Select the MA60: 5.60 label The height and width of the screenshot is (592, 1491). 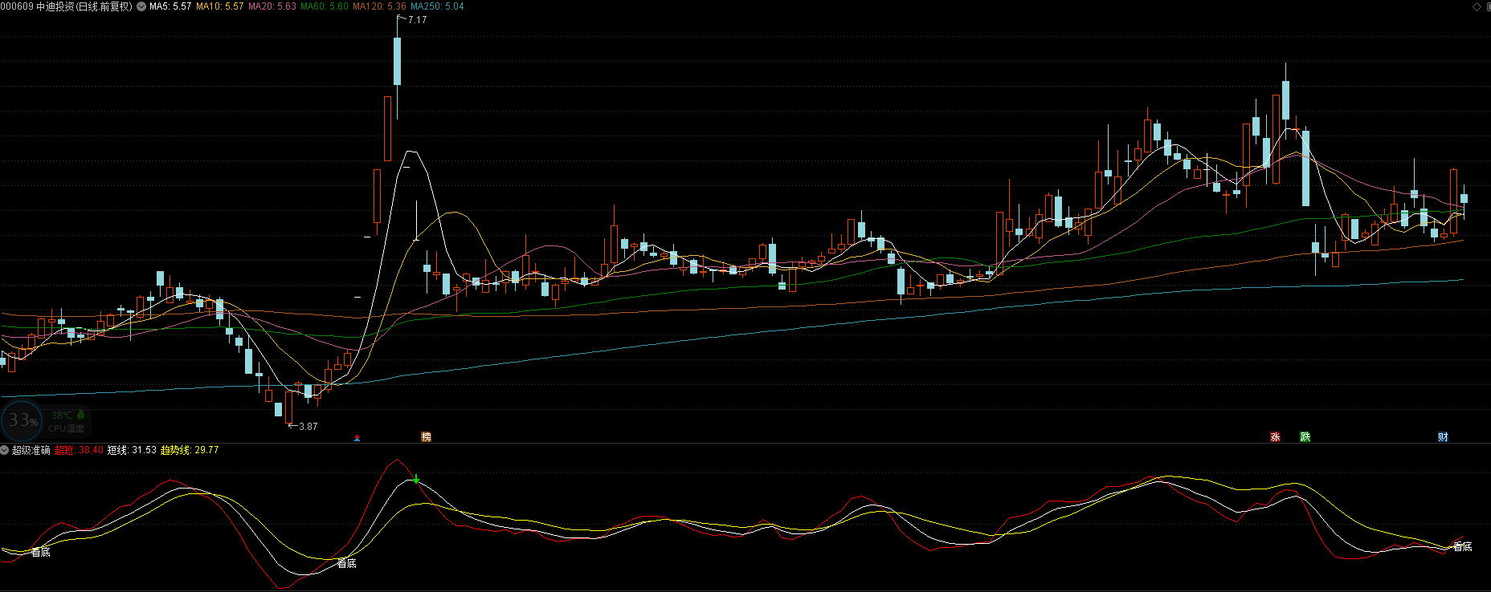325,6
